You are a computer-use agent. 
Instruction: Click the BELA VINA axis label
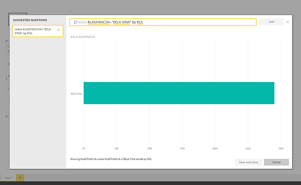coord(75,93)
